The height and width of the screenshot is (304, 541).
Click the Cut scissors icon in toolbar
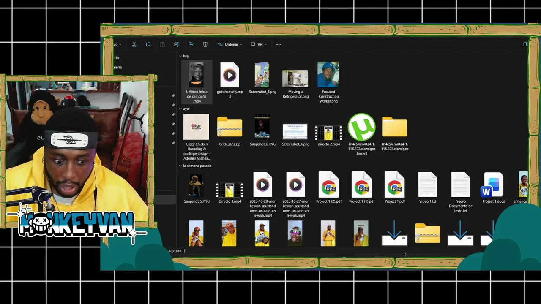[134, 44]
